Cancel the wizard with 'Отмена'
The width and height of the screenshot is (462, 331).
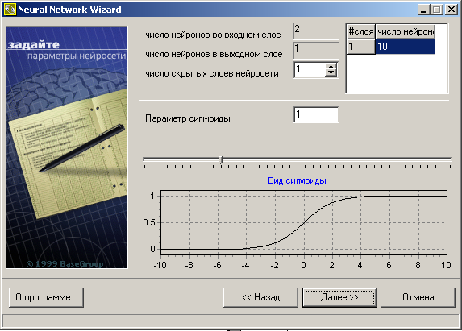pyautogui.click(x=418, y=297)
